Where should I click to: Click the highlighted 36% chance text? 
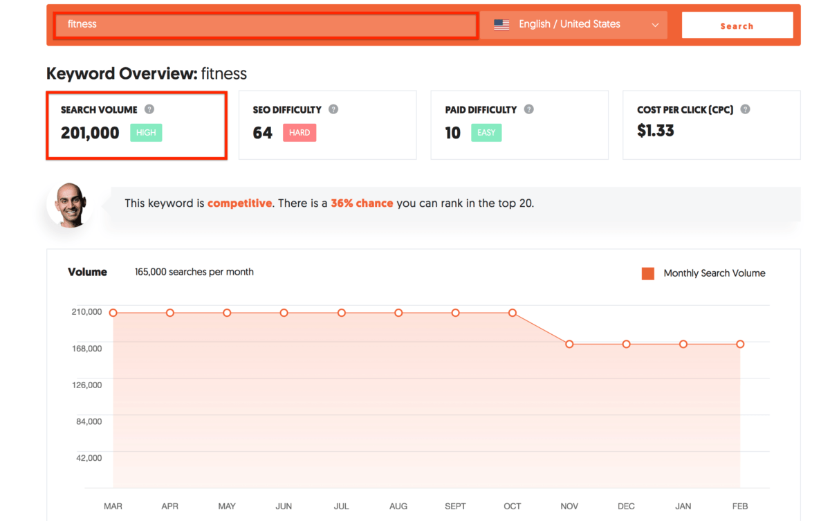362,203
